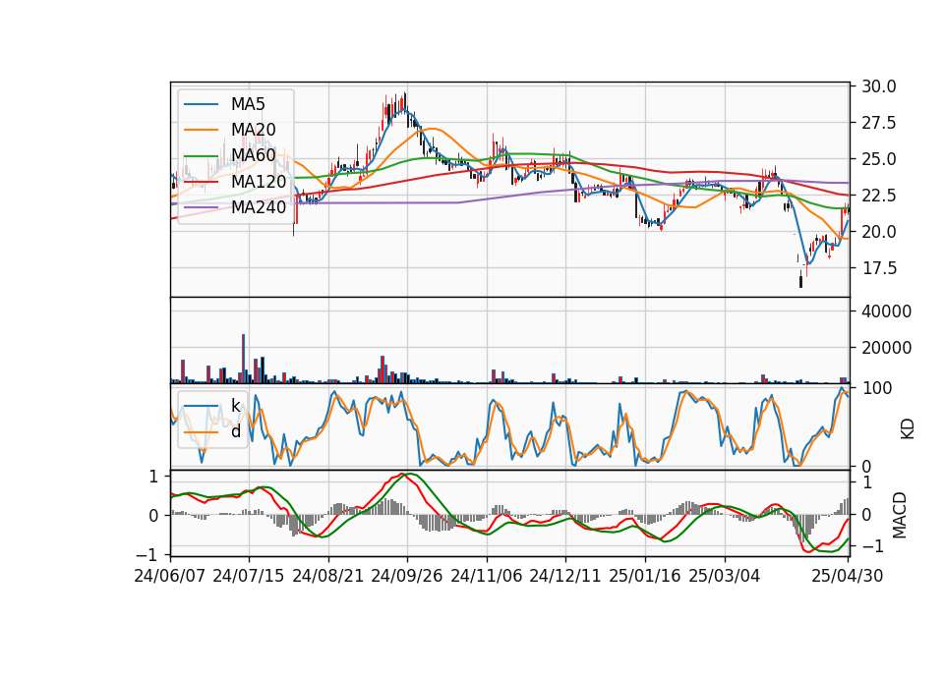Select the 24/07/15 date tick

tap(249, 576)
